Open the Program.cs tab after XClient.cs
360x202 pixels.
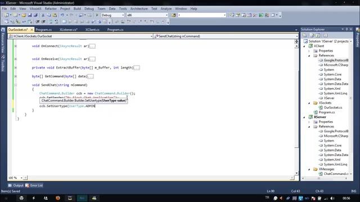pyautogui.click(x=115, y=30)
